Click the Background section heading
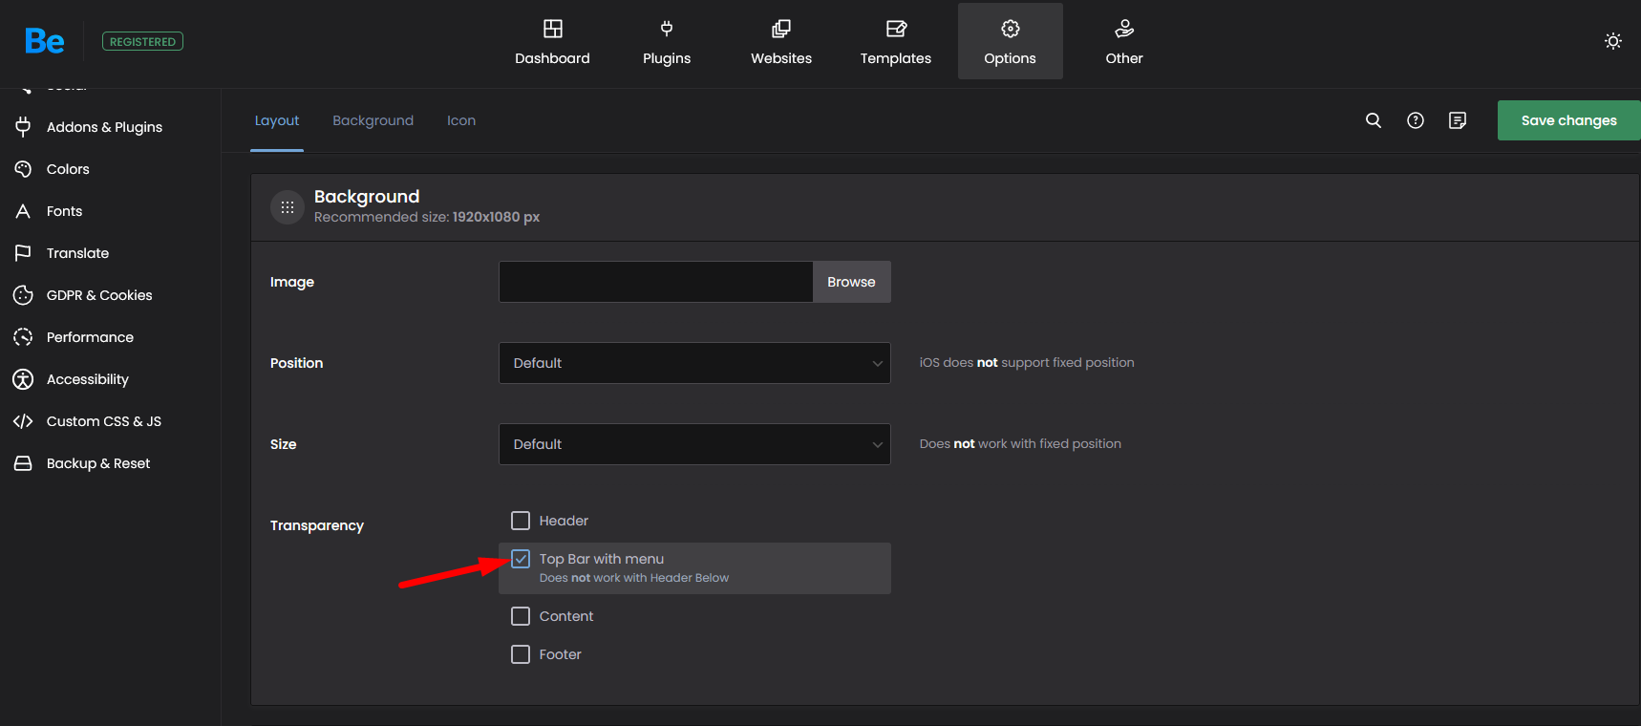1641x726 pixels. pos(367,196)
